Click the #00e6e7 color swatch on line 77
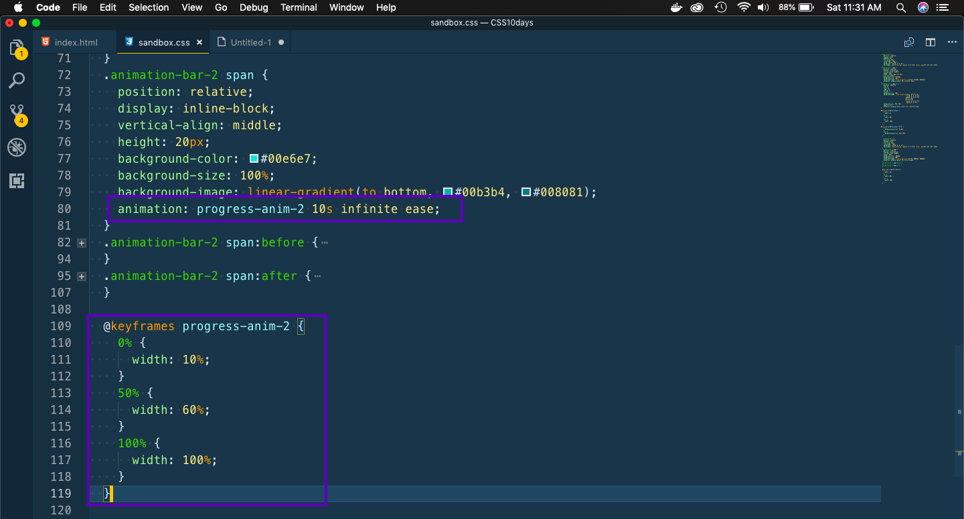This screenshot has height=519, width=964. tap(254, 159)
